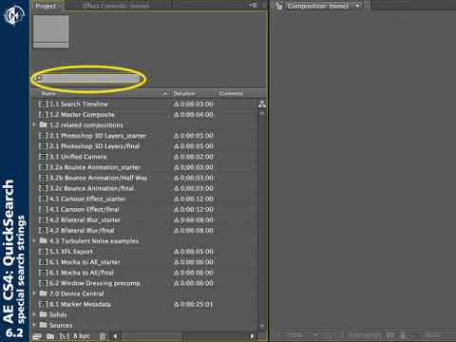Click the Solids folder icon

[x=43, y=314]
